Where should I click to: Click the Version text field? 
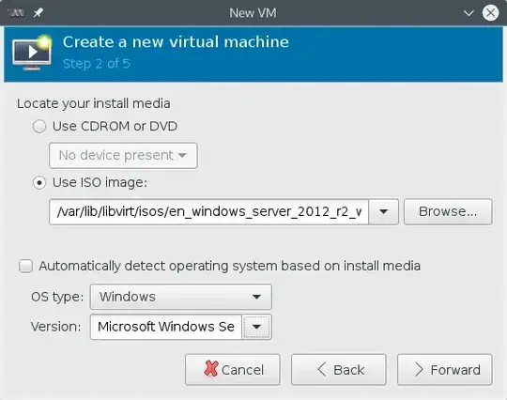pos(166,327)
